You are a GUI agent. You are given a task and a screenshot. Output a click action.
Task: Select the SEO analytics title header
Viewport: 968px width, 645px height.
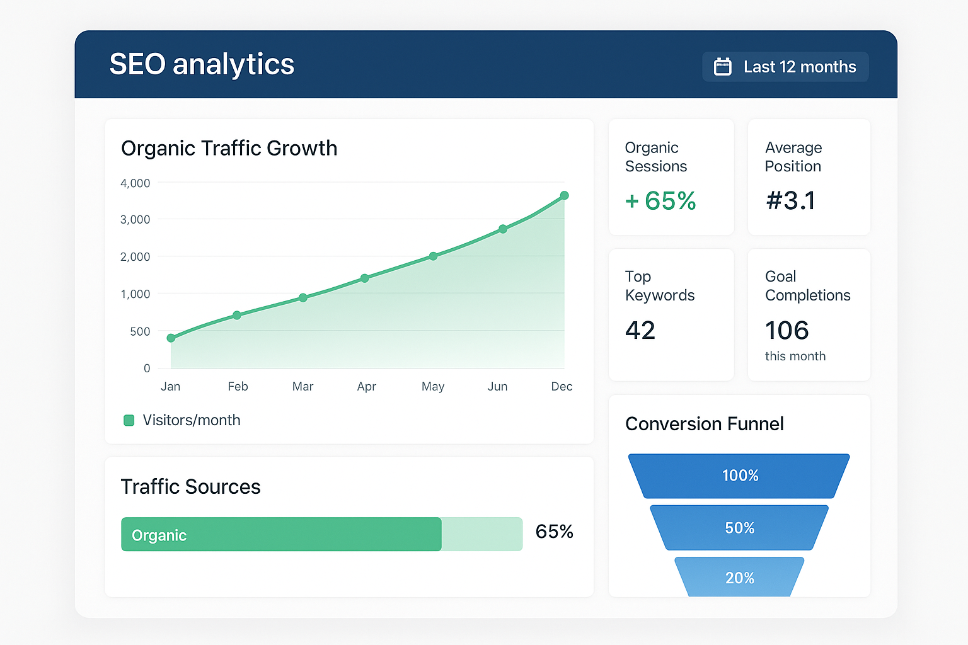(202, 64)
